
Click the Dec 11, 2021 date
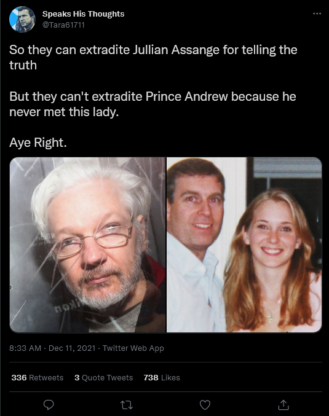(72, 348)
